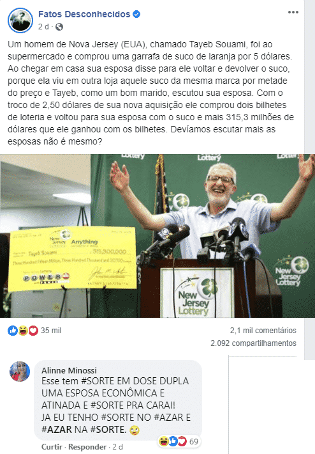The width and height of the screenshot is (315, 454).
Task: Open the Fatos Desconhecidos page name link
Action: pyautogui.click(x=84, y=14)
